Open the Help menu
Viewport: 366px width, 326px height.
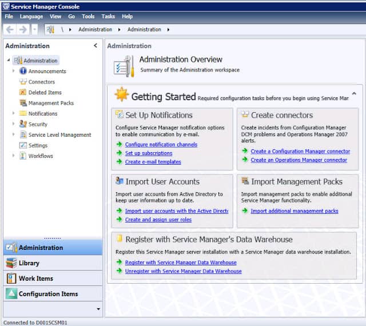tap(127, 17)
